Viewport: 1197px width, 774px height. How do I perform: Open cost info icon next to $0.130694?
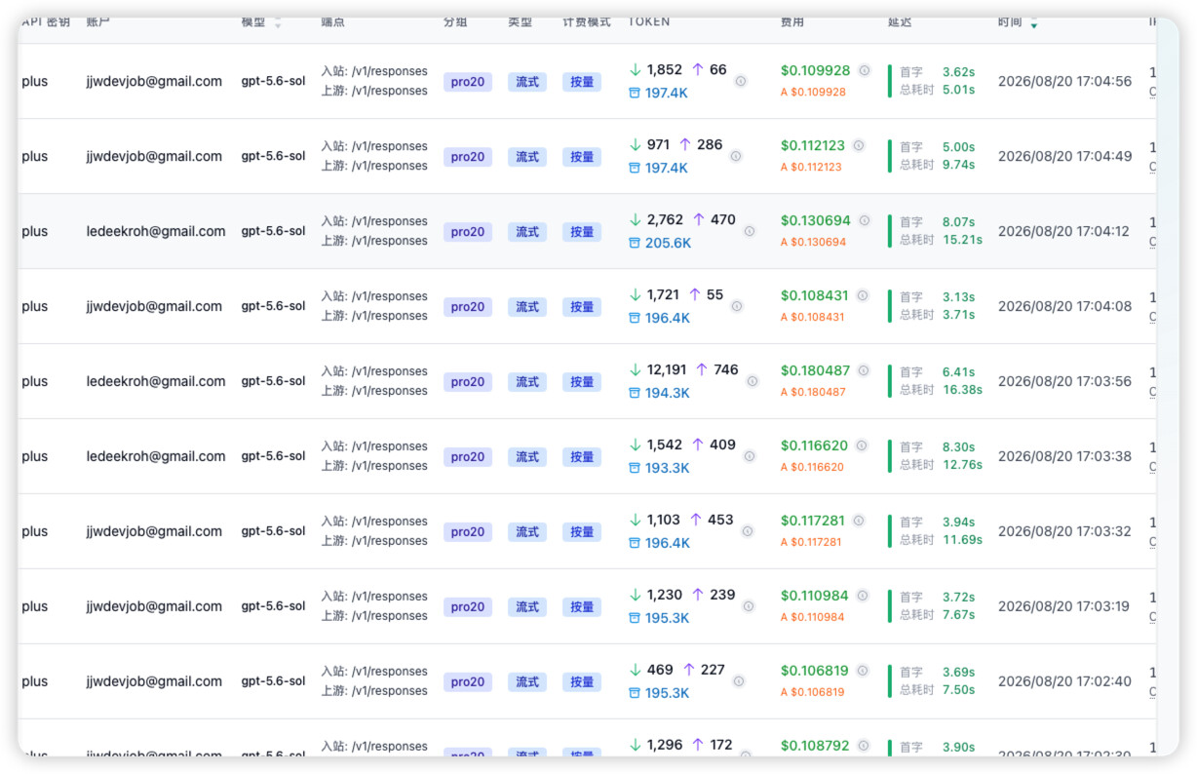[x=864, y=220]
